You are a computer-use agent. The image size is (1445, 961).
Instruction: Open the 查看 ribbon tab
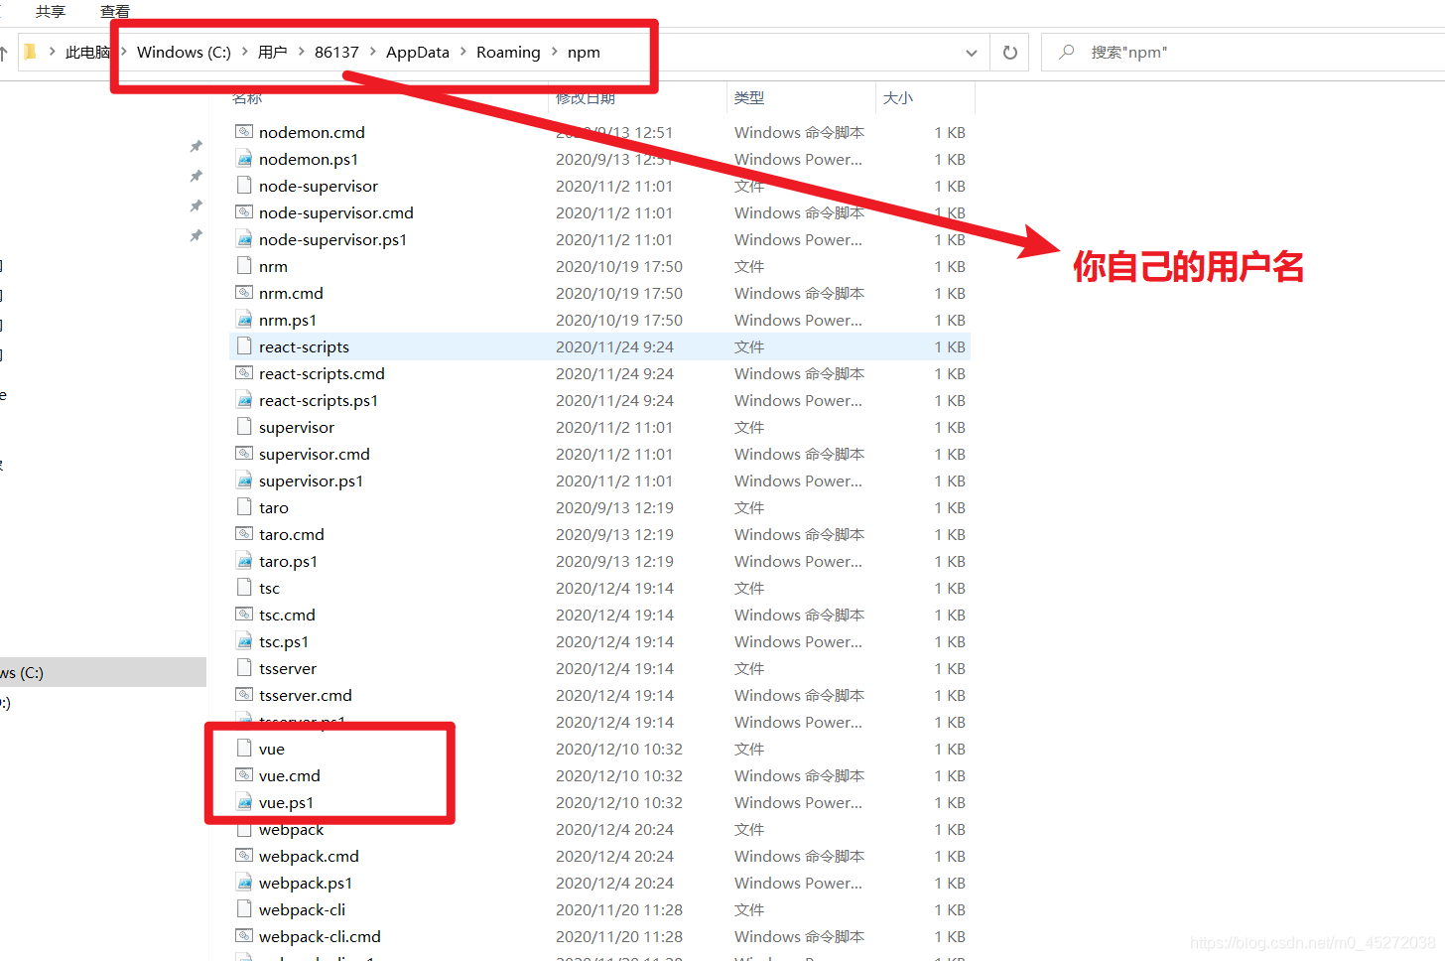115,12
